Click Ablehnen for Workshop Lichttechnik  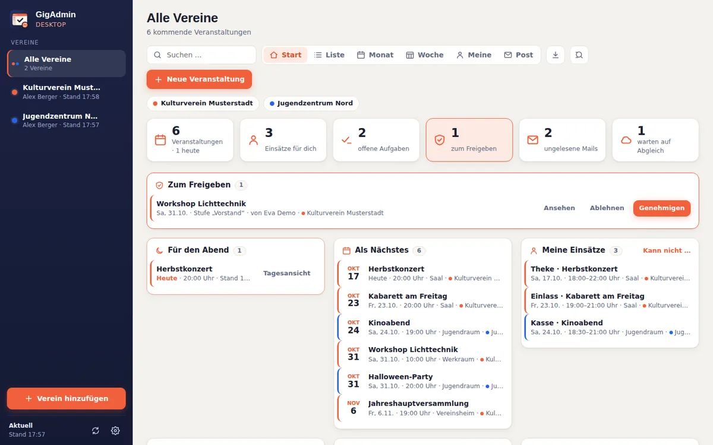tap(607, 208)
